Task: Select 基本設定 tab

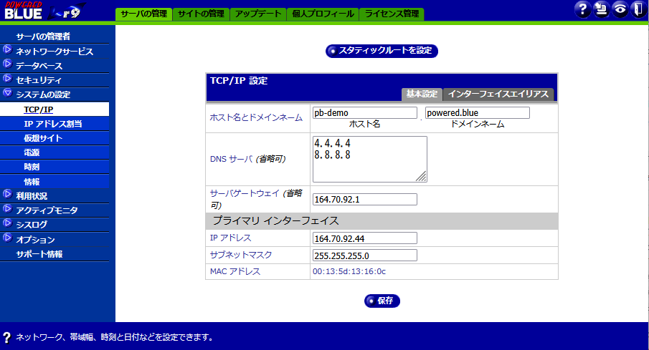Action: click(422, 94)
